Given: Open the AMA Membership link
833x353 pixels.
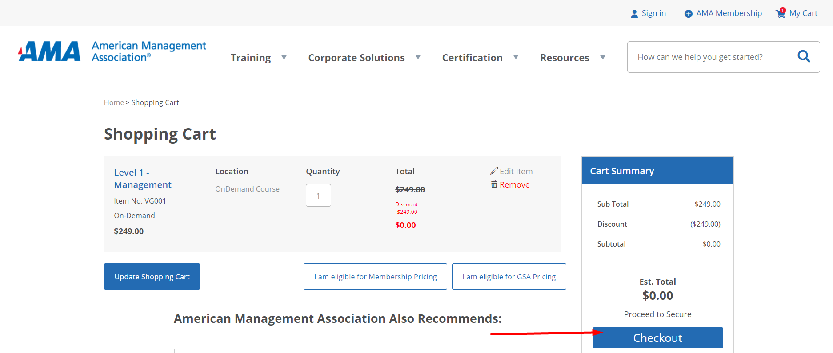Looking at the screenshot, I should (729, 13).
